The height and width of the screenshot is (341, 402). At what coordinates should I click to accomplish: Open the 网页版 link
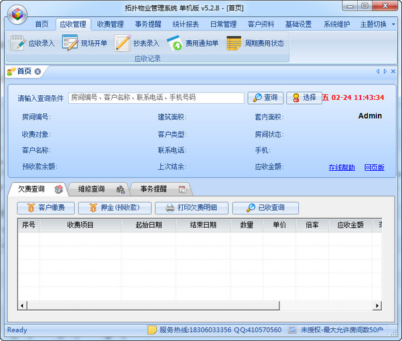(374, 167)
